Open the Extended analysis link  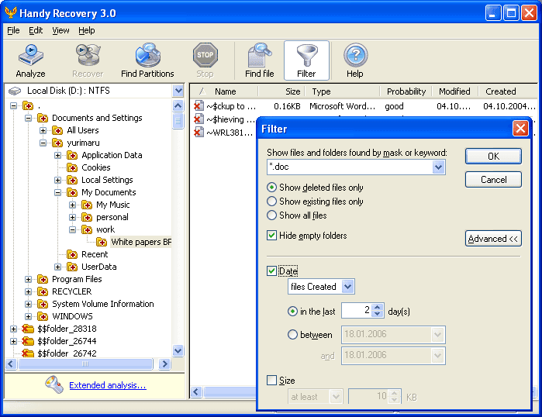pyautogui.click(x=108, y=385)
